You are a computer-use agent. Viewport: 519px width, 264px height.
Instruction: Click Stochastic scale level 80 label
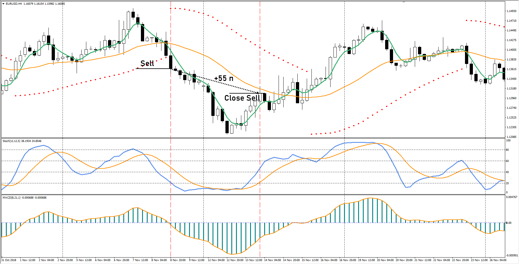(x=507, y=150)
